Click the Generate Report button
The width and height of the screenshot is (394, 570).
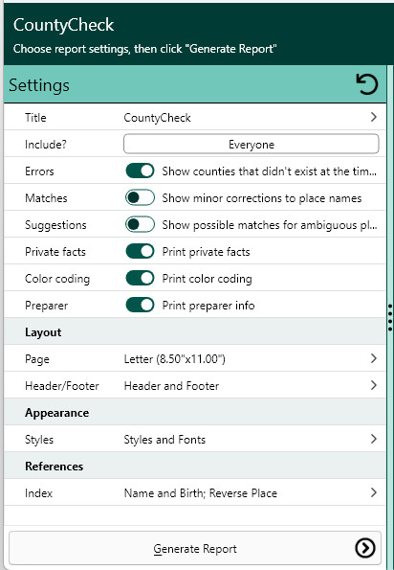pos(195,548)
